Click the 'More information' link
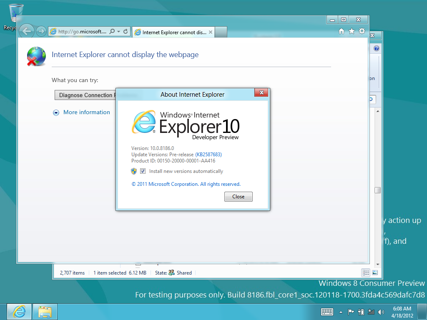 87,112
